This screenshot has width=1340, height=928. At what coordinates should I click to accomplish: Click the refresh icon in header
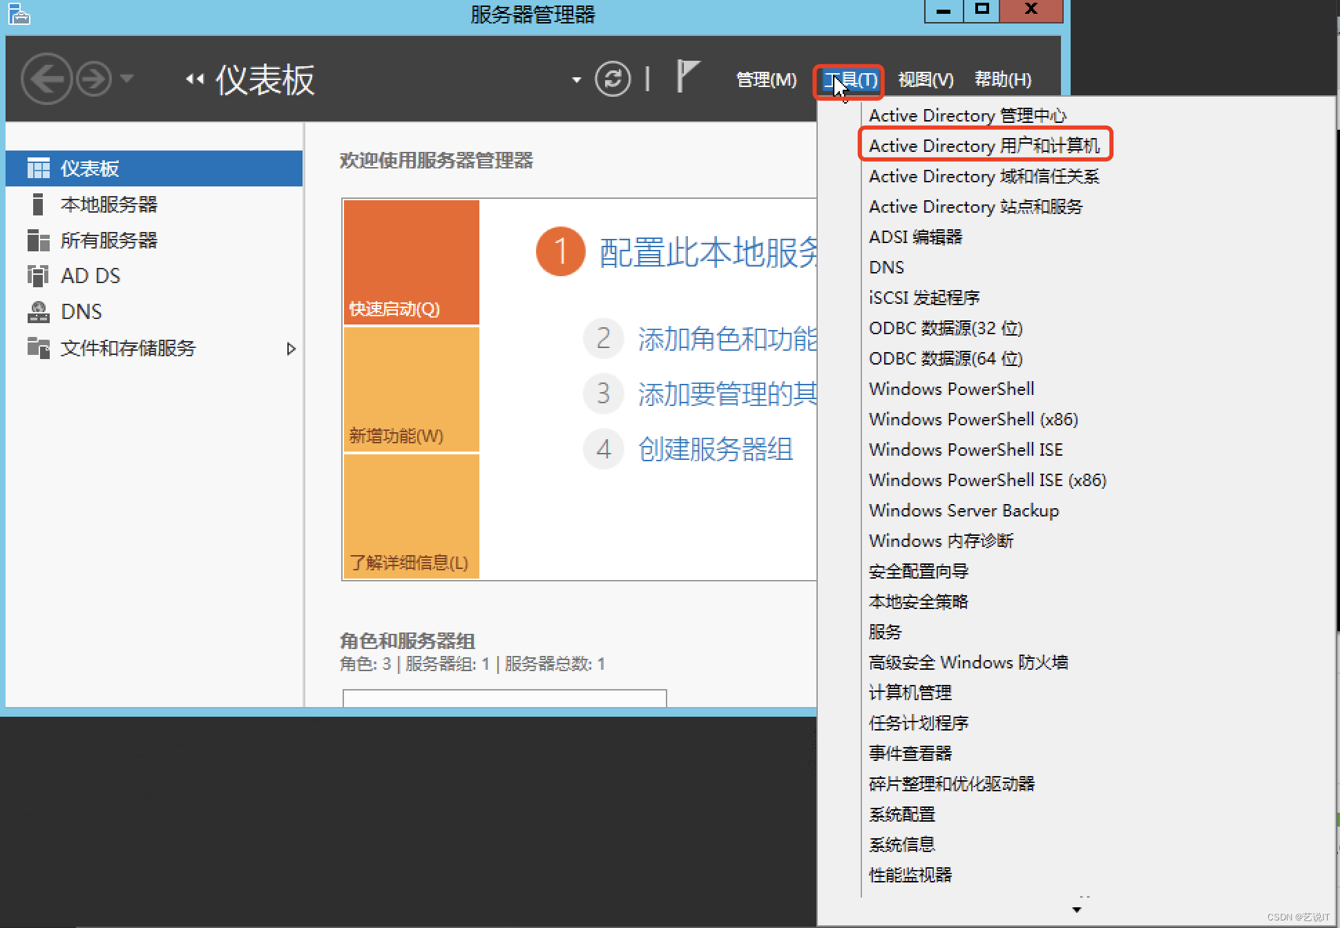[x=613, y=79]
